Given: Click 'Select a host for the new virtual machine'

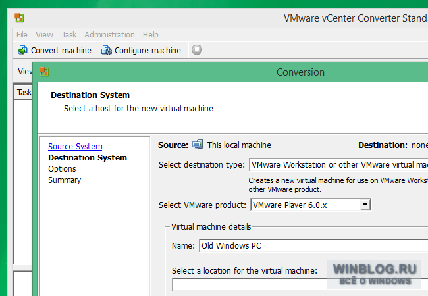Looking at the screenshot, I should click(x=138, y=109).
